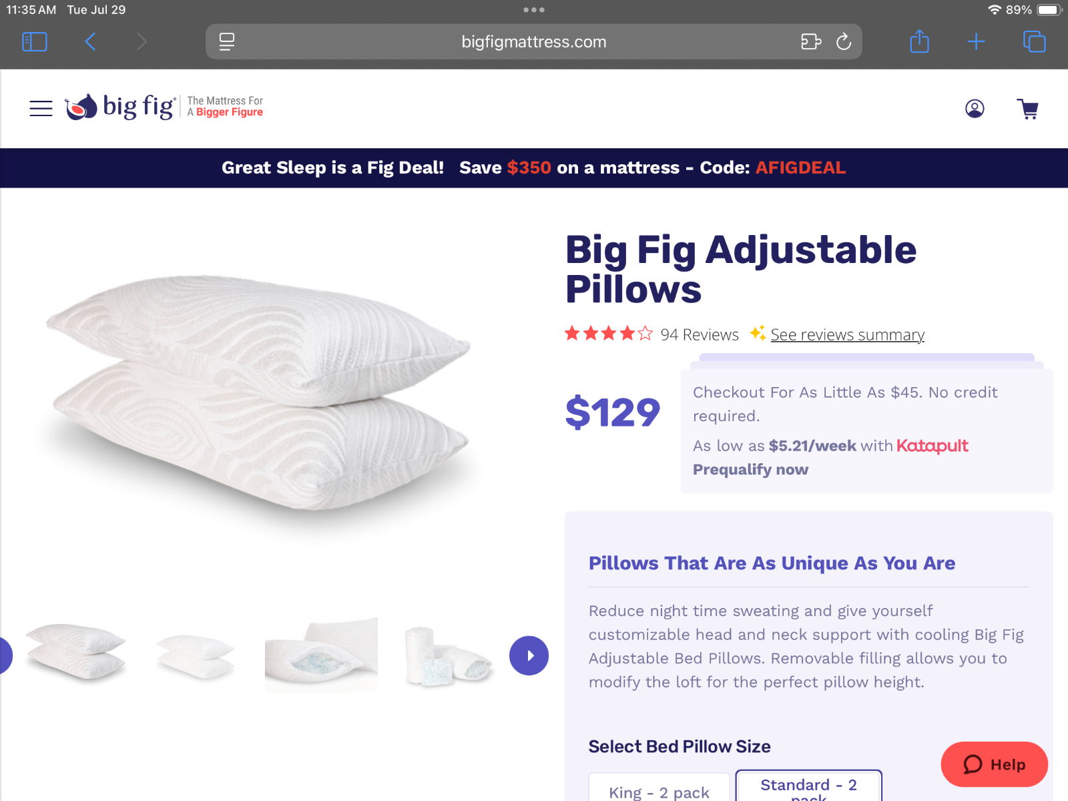Open a new Safari tab
Screen dimensions: 1068x801
[976, 42]
